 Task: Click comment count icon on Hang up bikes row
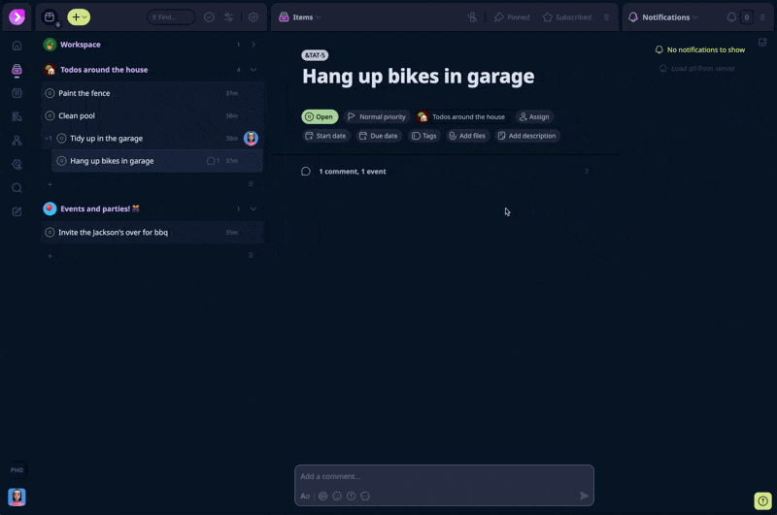coord(213,161)
